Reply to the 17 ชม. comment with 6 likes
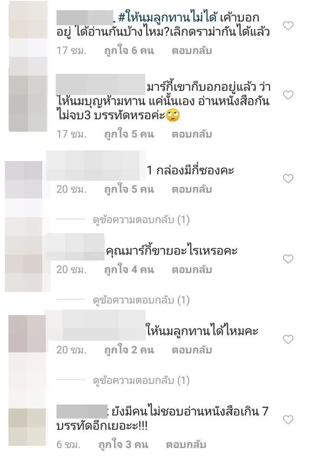 tap(192, 51)
